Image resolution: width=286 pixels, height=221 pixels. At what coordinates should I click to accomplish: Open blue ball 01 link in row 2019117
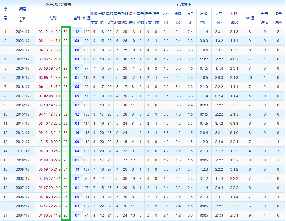[x=77, y=78]
